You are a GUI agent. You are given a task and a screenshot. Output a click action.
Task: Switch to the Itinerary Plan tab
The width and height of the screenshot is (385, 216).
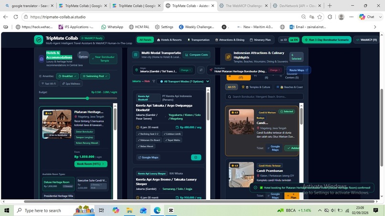[x=260, y=40]
